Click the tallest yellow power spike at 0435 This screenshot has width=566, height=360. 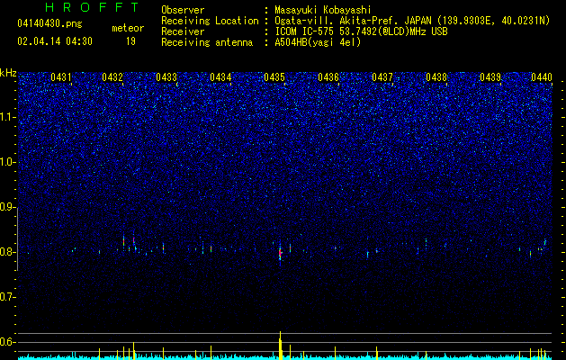click(x=280, y=346)
